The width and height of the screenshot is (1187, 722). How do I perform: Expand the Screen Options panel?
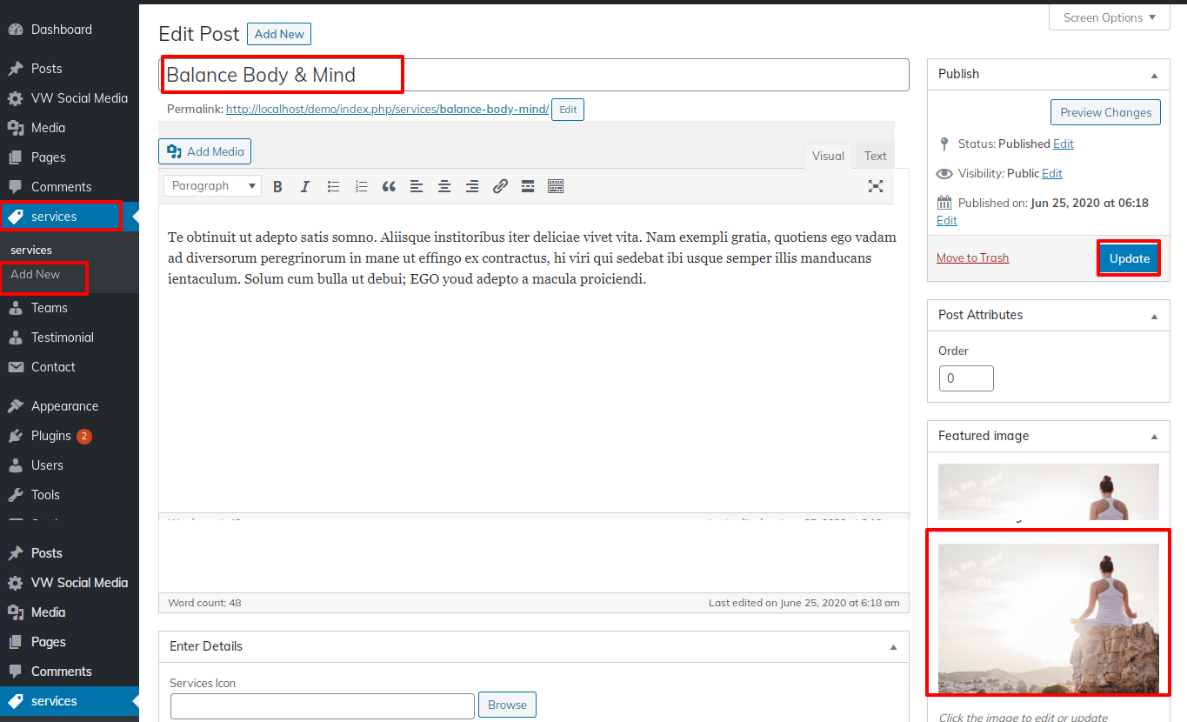click(1110, 17)
